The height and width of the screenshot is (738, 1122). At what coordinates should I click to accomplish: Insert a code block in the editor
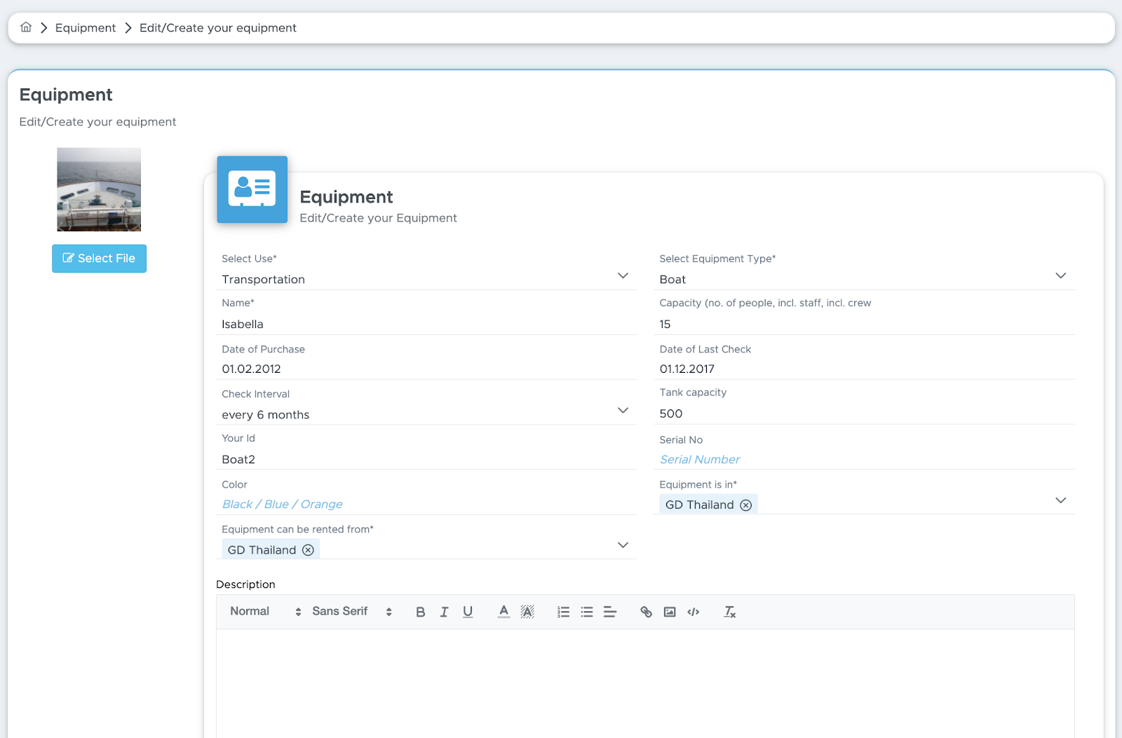694,612
